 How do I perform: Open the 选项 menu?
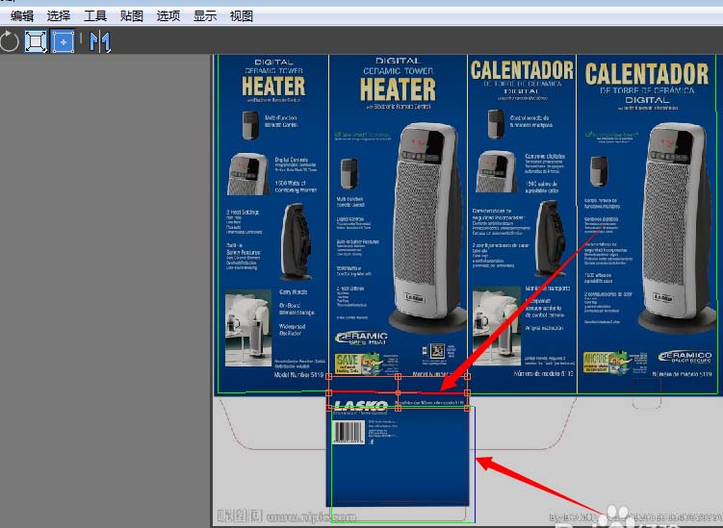tap(168, 16)
